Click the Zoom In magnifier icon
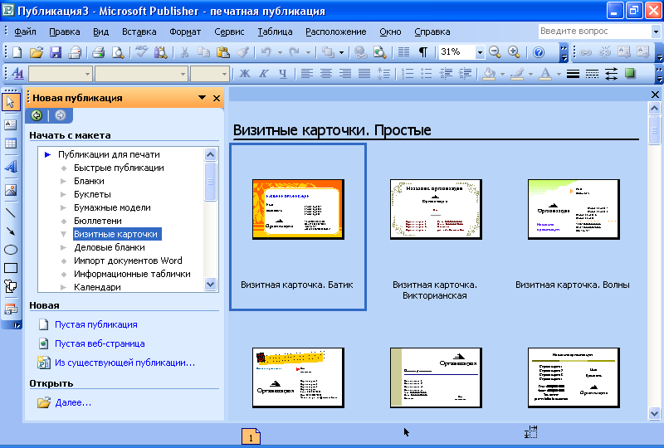This screenshot has height=448, width=664. click(x=514, y=52)
